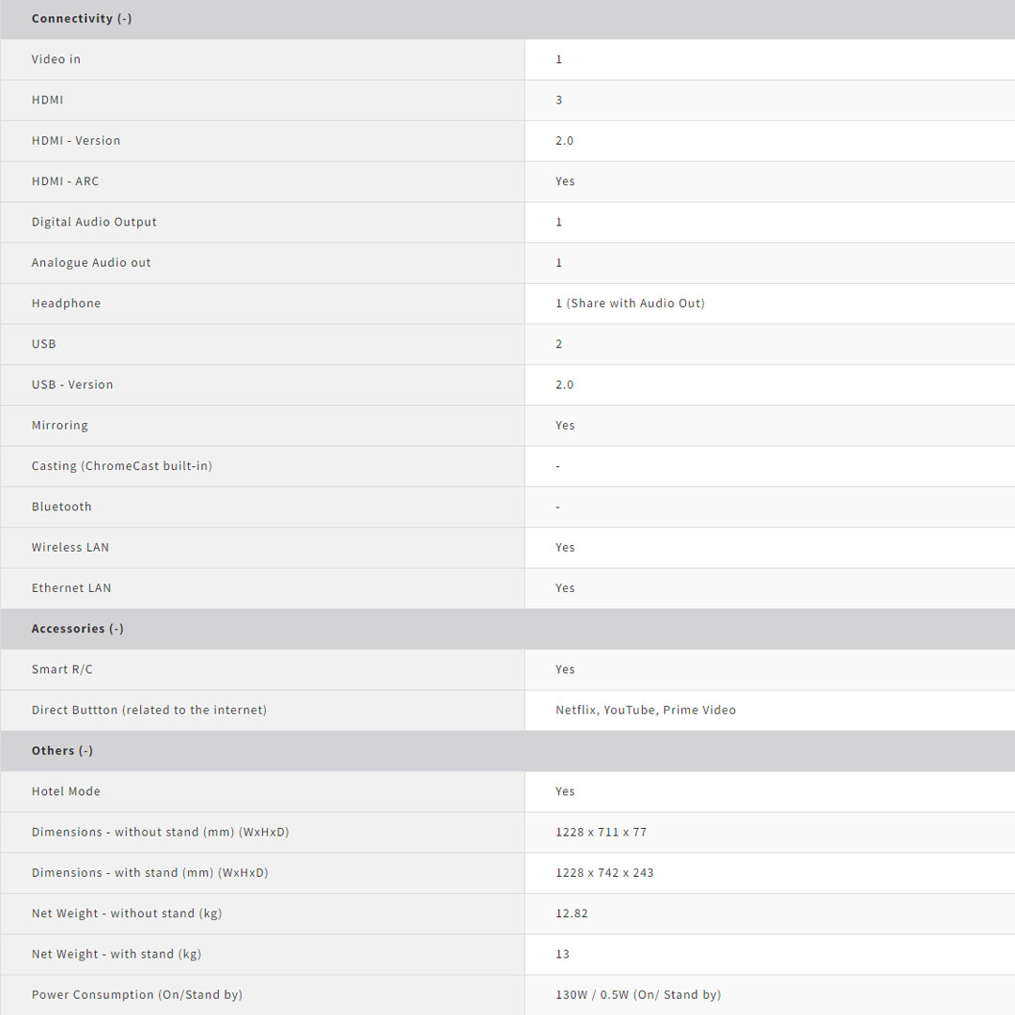Click the Hotel Mode label
Viewport: 1015px width, 1015px height.
tap(66, 791)
